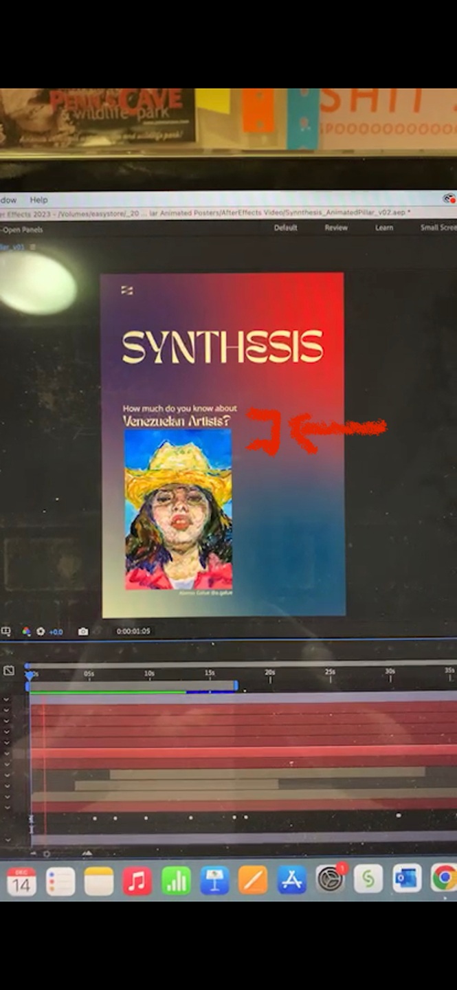Open Google Chrome from the Dock
This screenshot has height=990, width=457.
[x=444, y=878]
